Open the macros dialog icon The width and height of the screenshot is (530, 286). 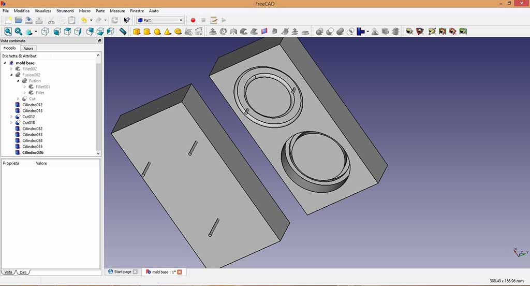[214, 20]
